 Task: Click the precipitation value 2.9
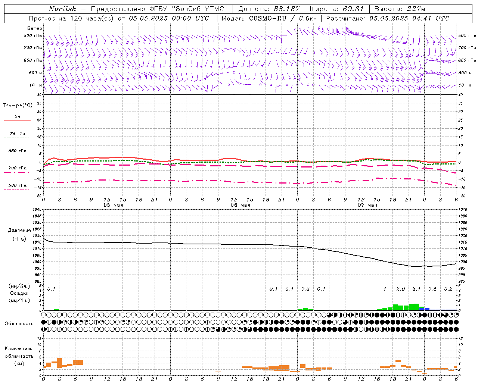[401, 289]
